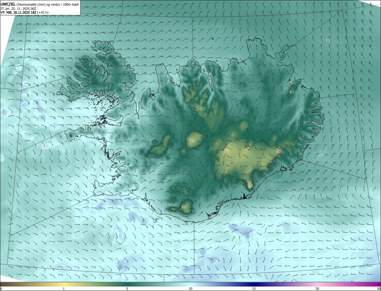Click the 2.4 value label in southeast
The height and width of the screenshot is (291, 381).
tap(250, 186)
